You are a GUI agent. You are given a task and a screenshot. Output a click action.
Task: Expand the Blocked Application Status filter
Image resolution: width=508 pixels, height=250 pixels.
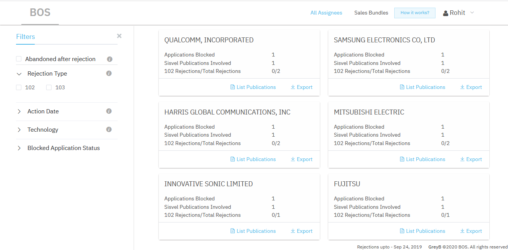pyautogui.click(x=19, y=148)
